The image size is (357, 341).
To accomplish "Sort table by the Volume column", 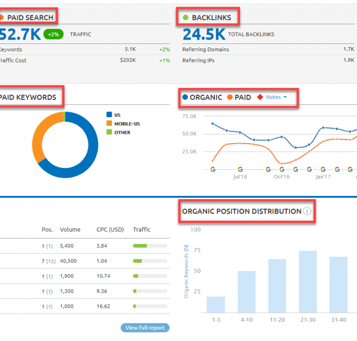I will 70,230.
